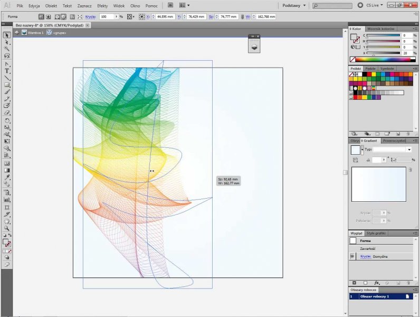
Task: Click the Warstwa 1 layer icon in breadcrumb
Action: point(24,32)
